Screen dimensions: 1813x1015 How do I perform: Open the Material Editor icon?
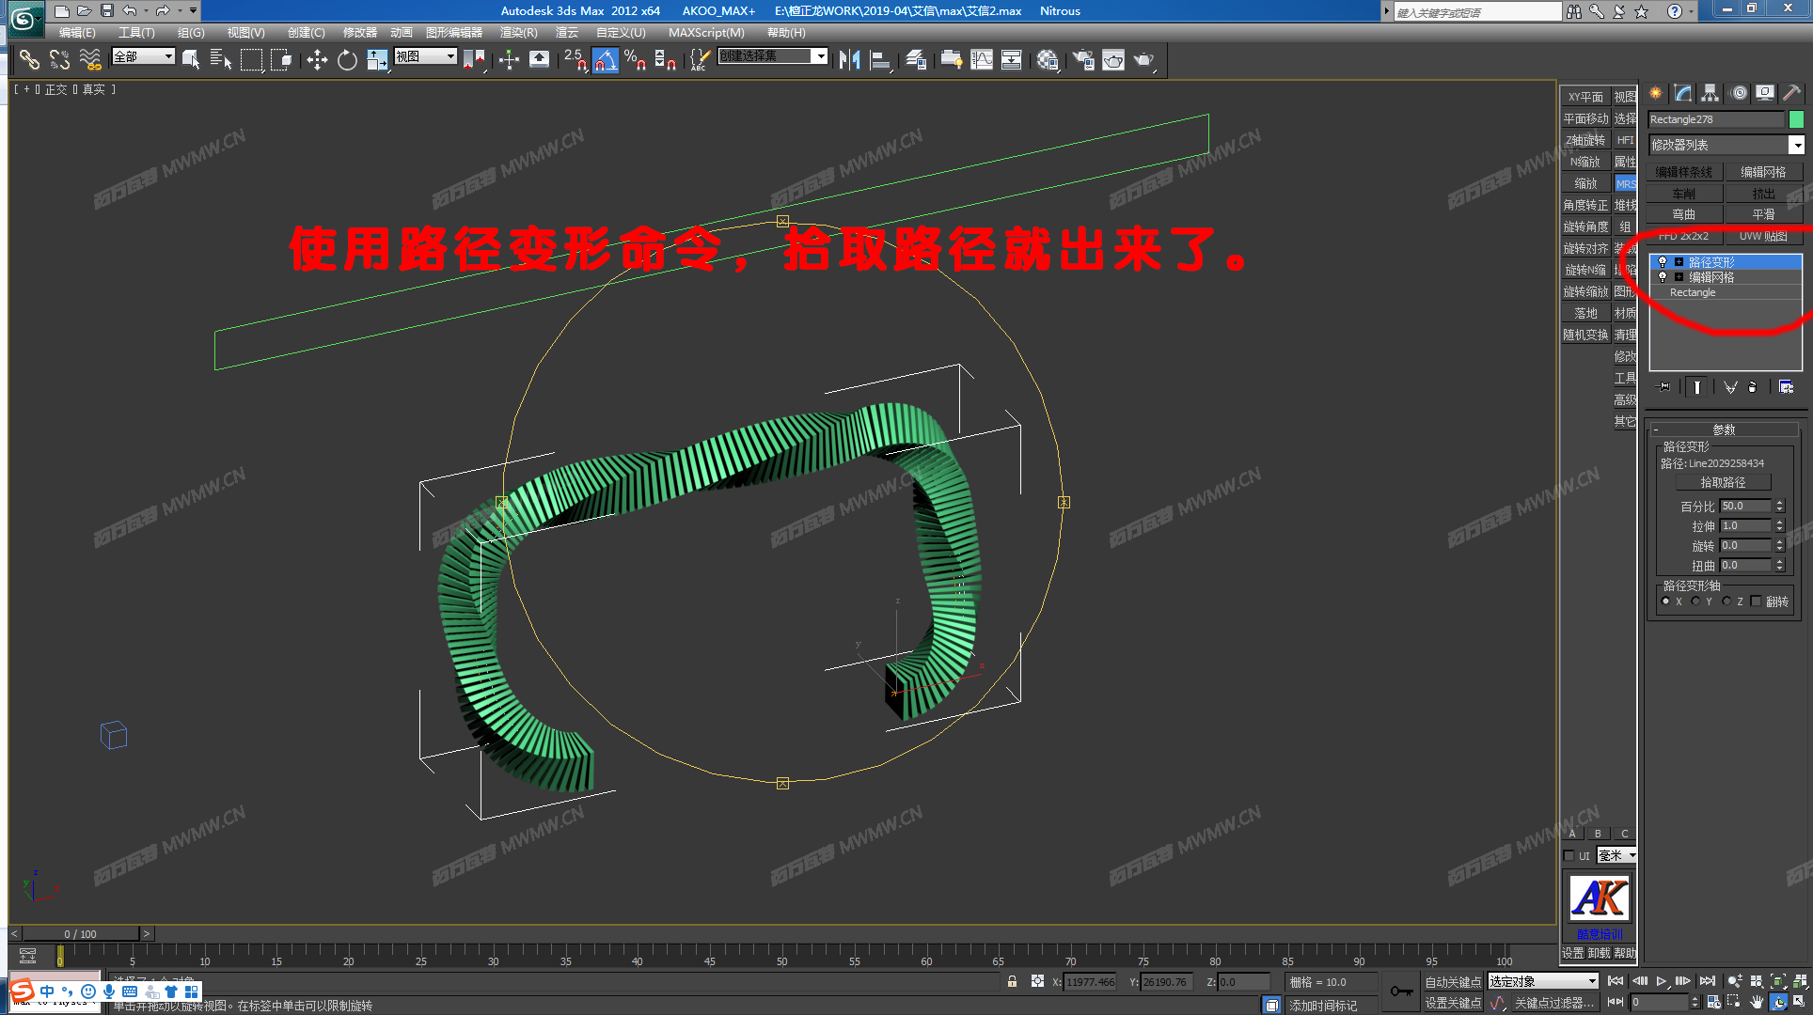[1048, 59]
